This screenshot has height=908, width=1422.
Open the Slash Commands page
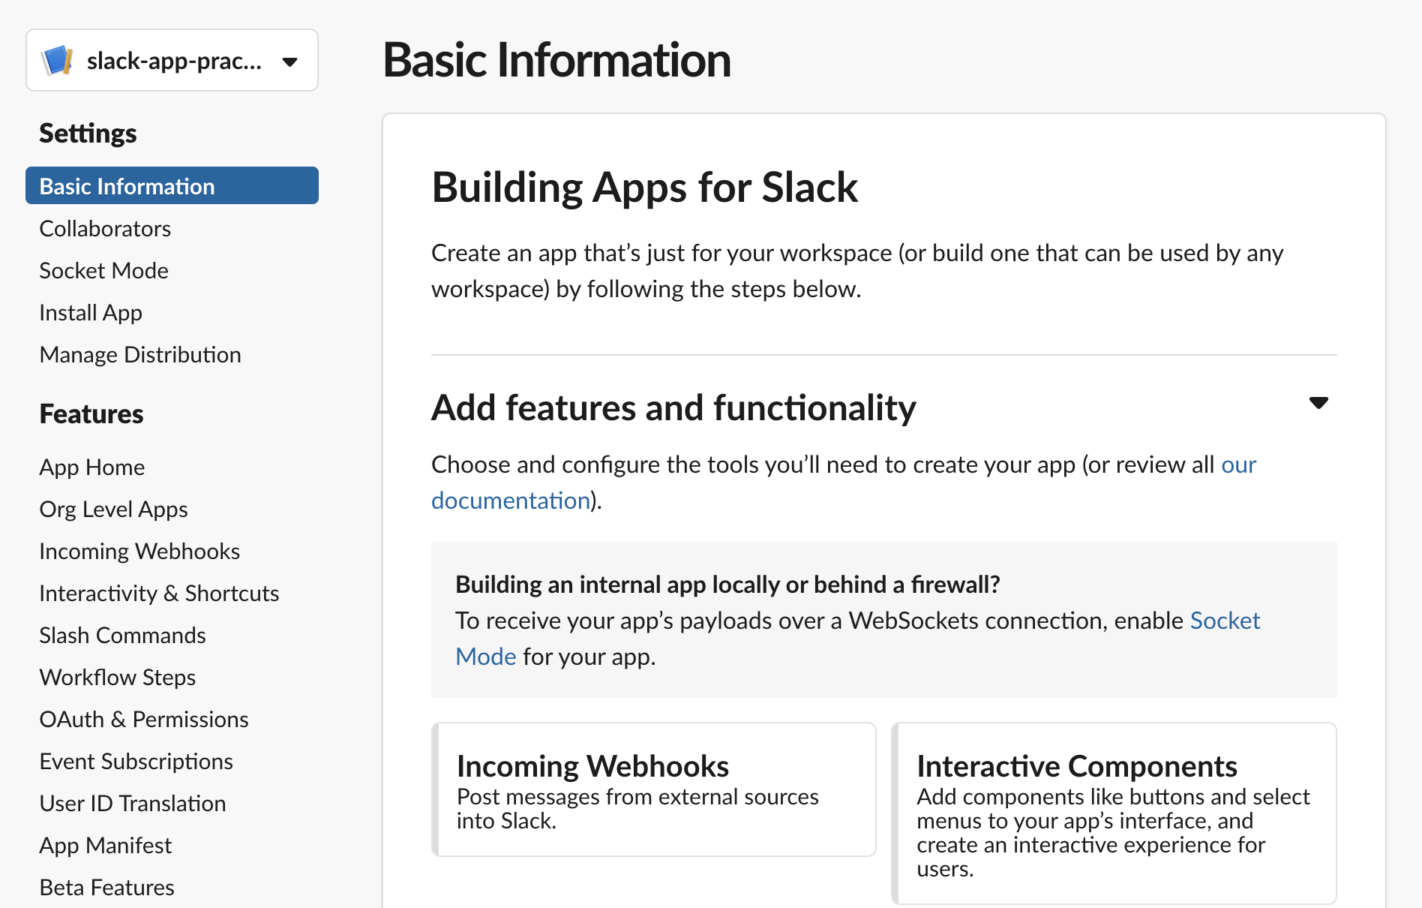tap(121, 635)
